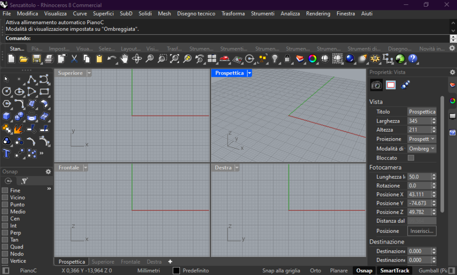This screenshot has width=457, height=275.
Task: Click the Paste clipboard icon
Action: (x=99, y=59)
